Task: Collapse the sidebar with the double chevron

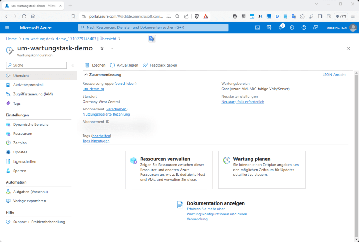Action: click(x=72, y=65)
